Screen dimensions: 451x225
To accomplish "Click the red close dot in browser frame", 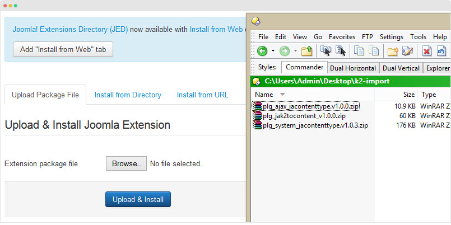I will click(5, 6).
